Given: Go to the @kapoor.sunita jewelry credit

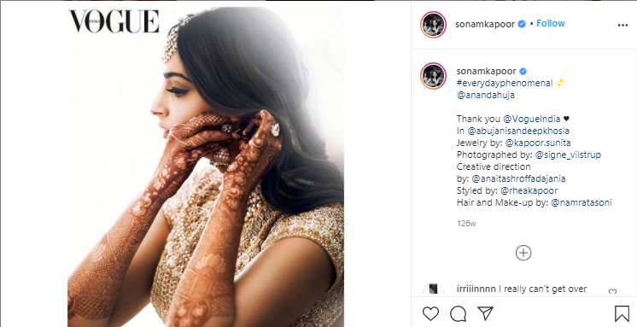Looking at the screenshot, I should click(538, 143).
